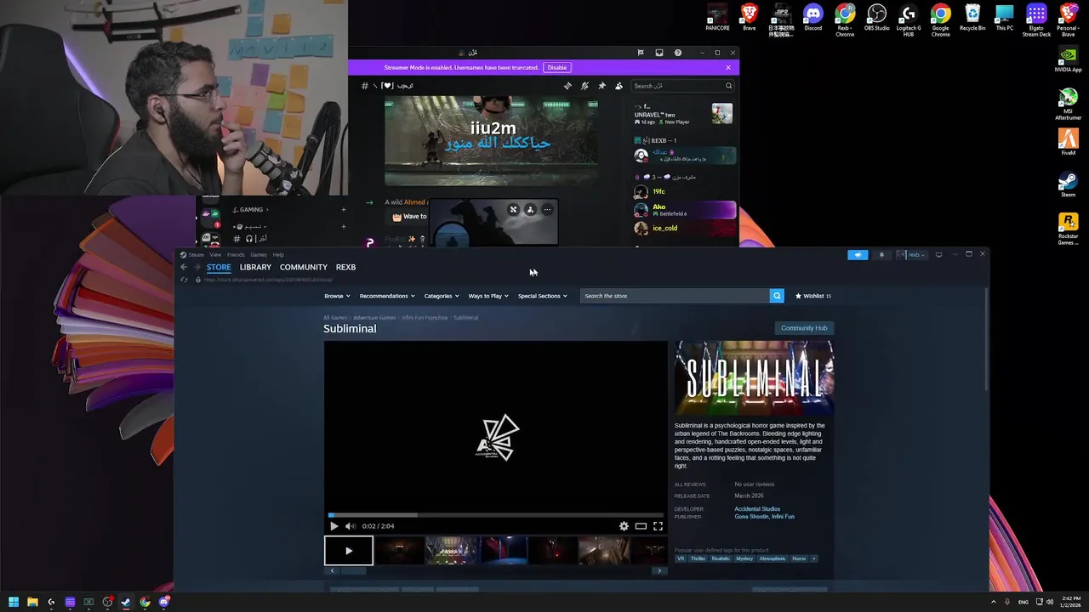1089x612 pixels.
Task: Open the Friends menu in Steam
Action: point(236,254)
